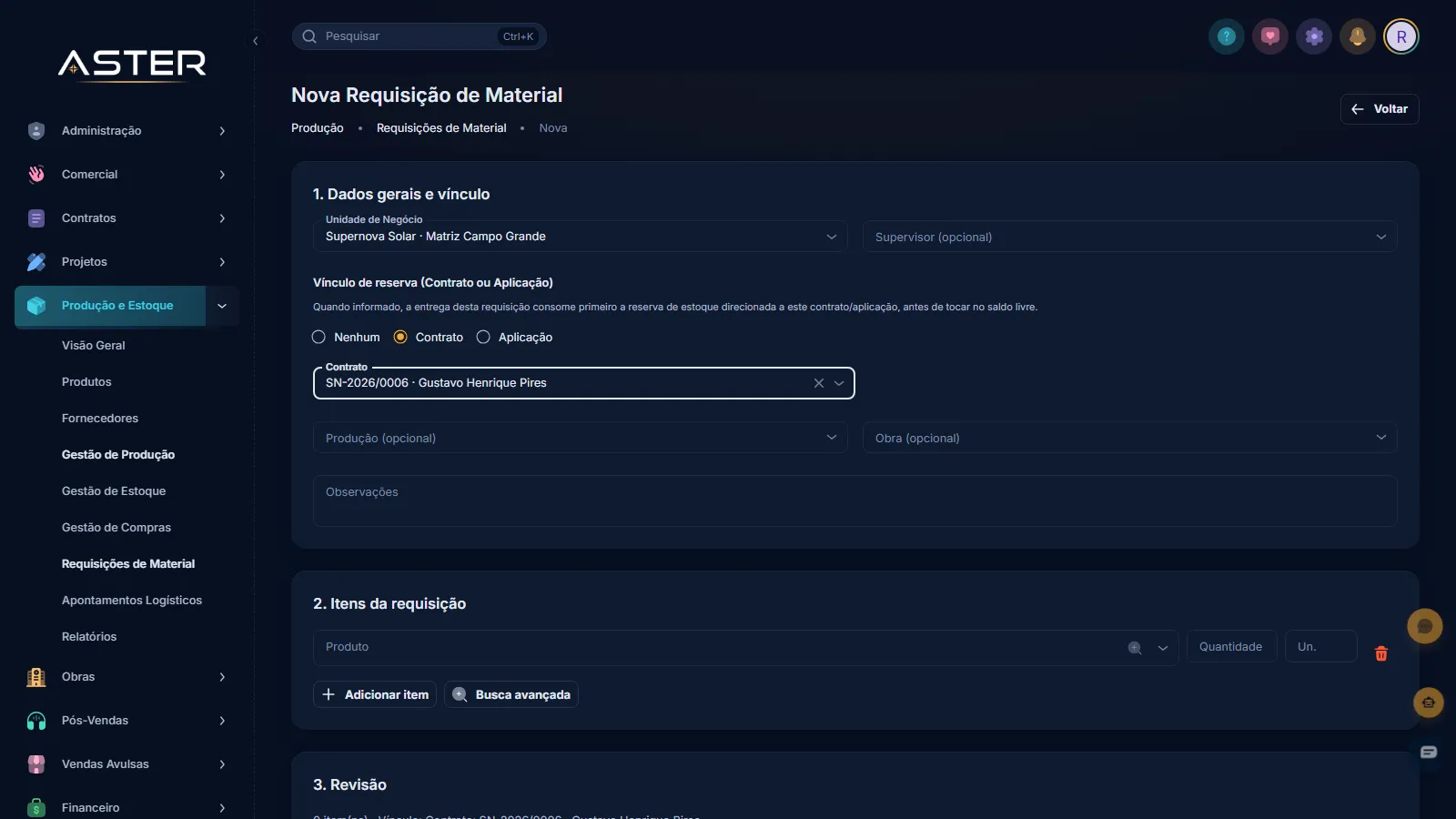Delete the item row with trash icon

click(1381, 653)
